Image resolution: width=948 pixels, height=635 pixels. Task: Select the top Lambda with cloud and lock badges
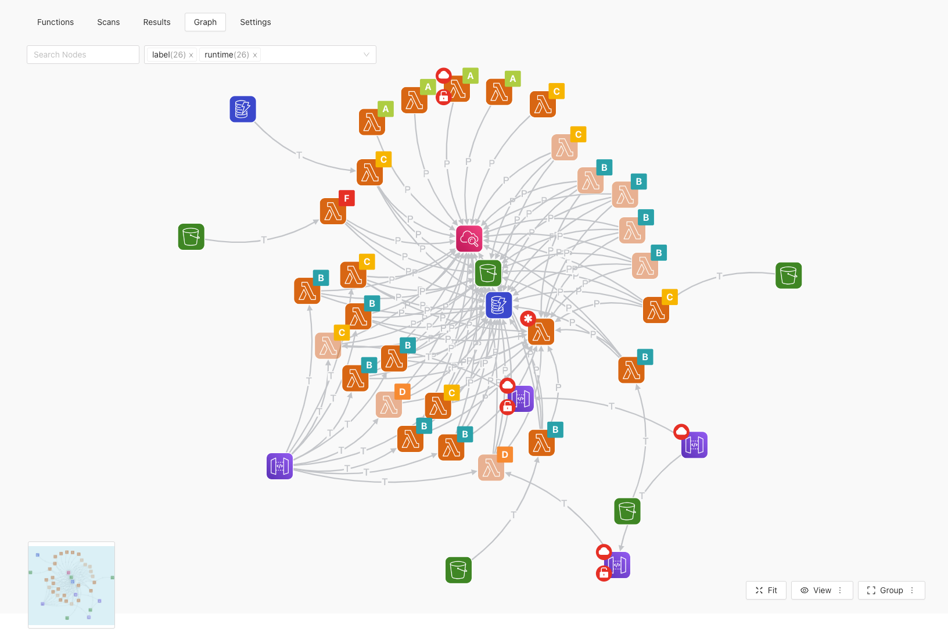click(x=457, y=89)
